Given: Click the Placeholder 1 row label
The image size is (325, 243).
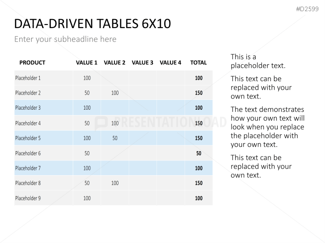Looking at the screenshot, I should [x=28, y=78].
